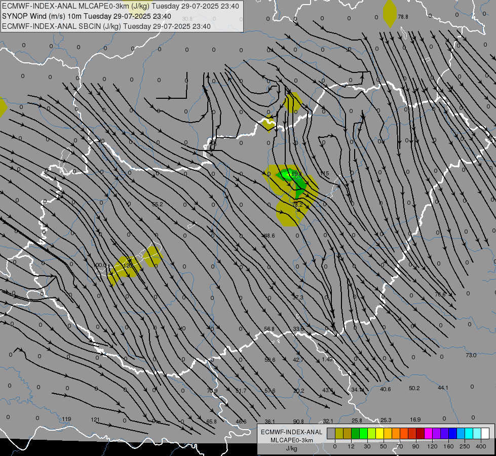496x456 pixels.
Task: Click the bright green legend swatch
Action: (363, 434)
